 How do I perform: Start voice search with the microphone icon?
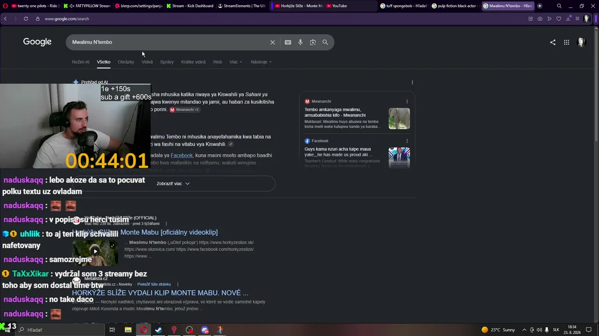[x=300, y=42]
